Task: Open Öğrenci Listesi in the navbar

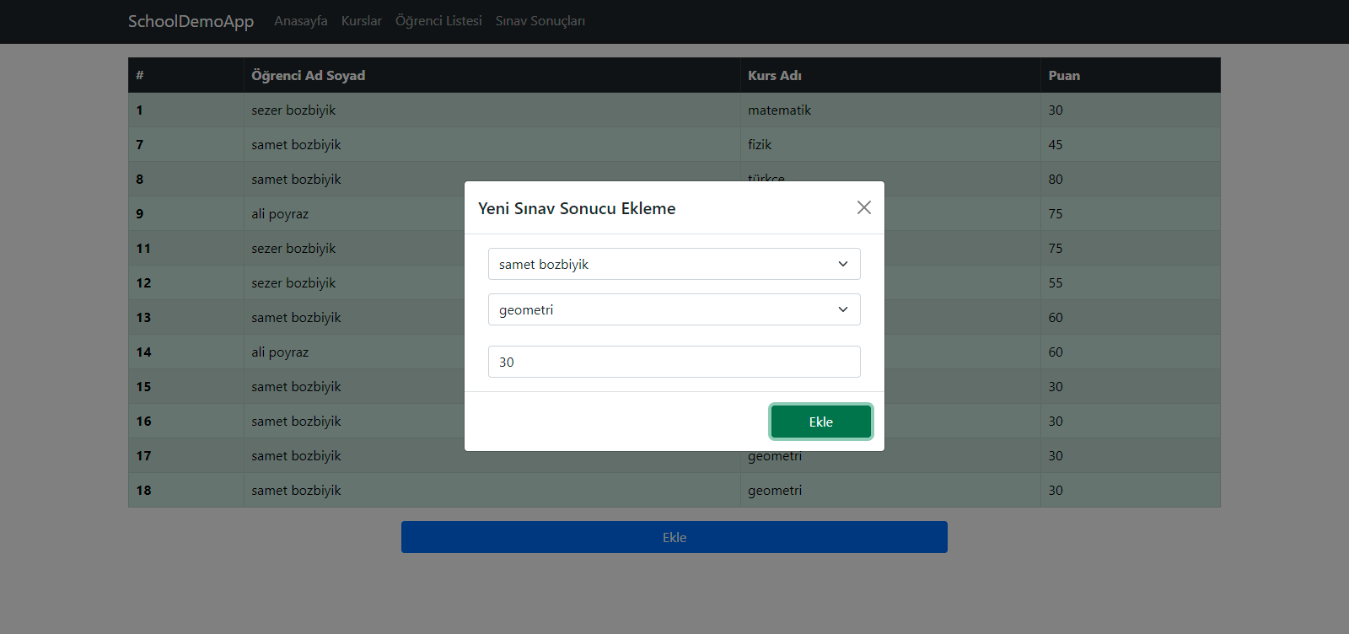Action: 438,21
